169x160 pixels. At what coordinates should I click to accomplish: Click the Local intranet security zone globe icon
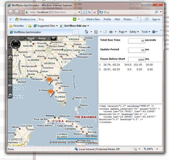(76, 149)
